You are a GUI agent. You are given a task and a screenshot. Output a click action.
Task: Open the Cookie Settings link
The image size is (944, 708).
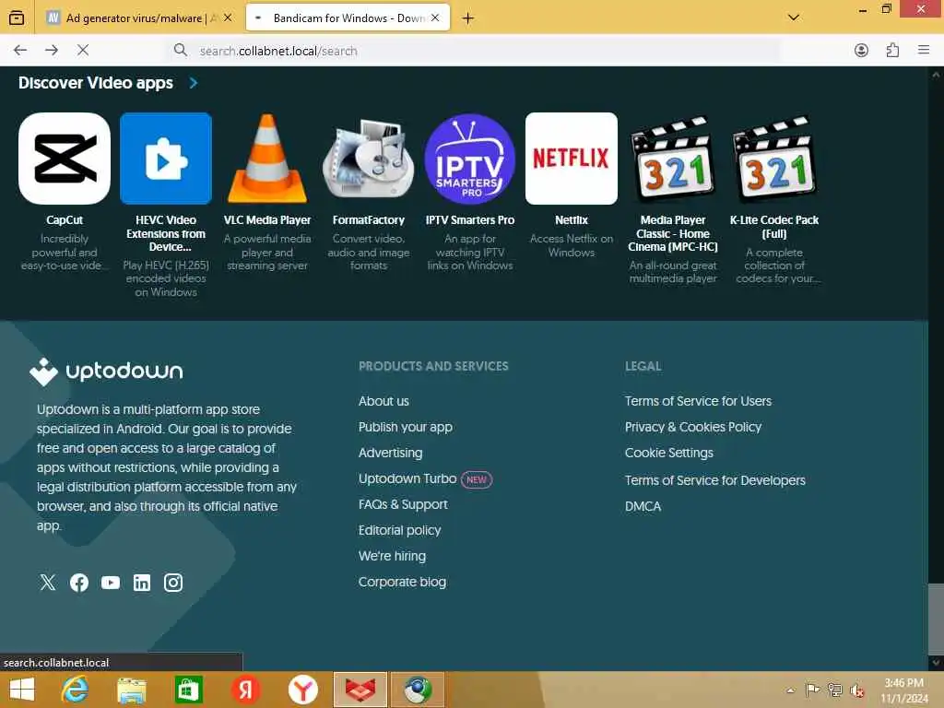point(669,453)
